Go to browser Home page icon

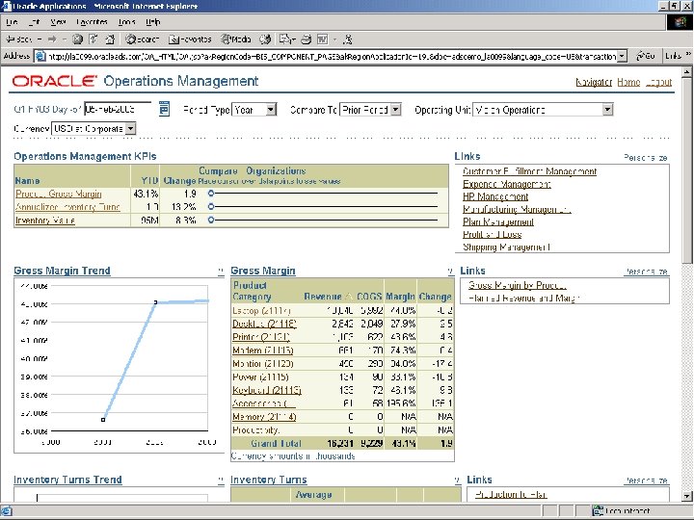point(110,39)
